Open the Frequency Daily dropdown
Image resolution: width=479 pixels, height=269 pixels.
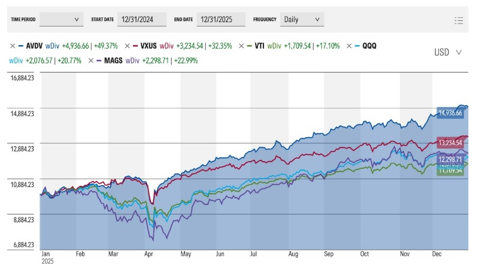pos(302,19)
